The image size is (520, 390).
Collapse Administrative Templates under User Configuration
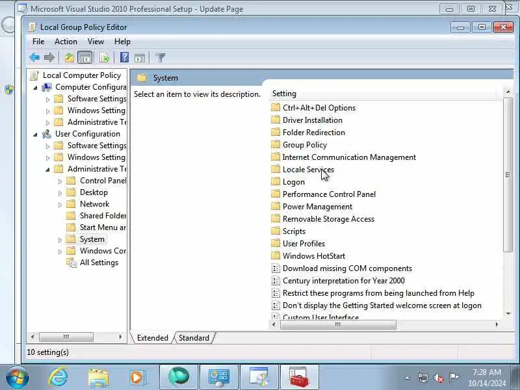(47, 170)
